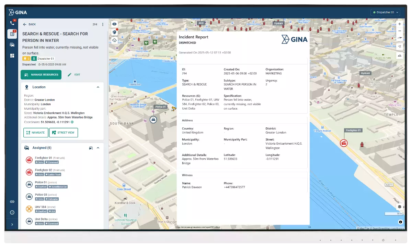The width and height of the screenshot is (412, 246).
Task: Click the GINA logo in the report
Action: 295,39
